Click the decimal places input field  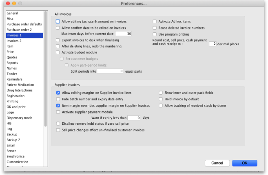point(212,44)
